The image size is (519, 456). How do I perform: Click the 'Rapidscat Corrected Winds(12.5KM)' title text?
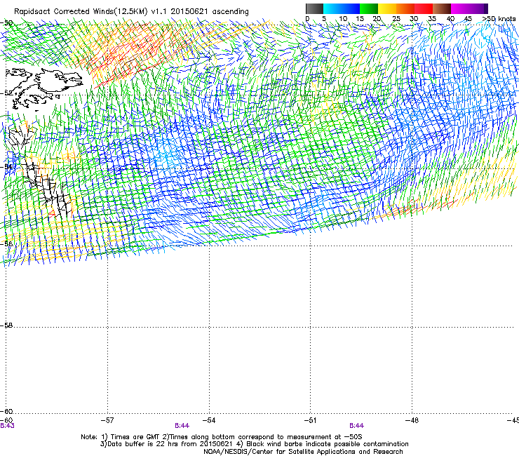point(81,12)
